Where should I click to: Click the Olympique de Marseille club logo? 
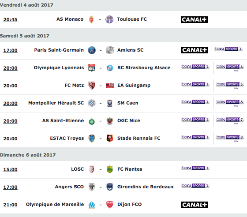pos(92,205)
